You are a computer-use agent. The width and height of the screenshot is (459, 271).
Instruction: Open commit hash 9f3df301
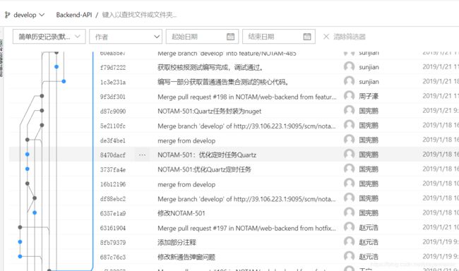tap(113, 97)
